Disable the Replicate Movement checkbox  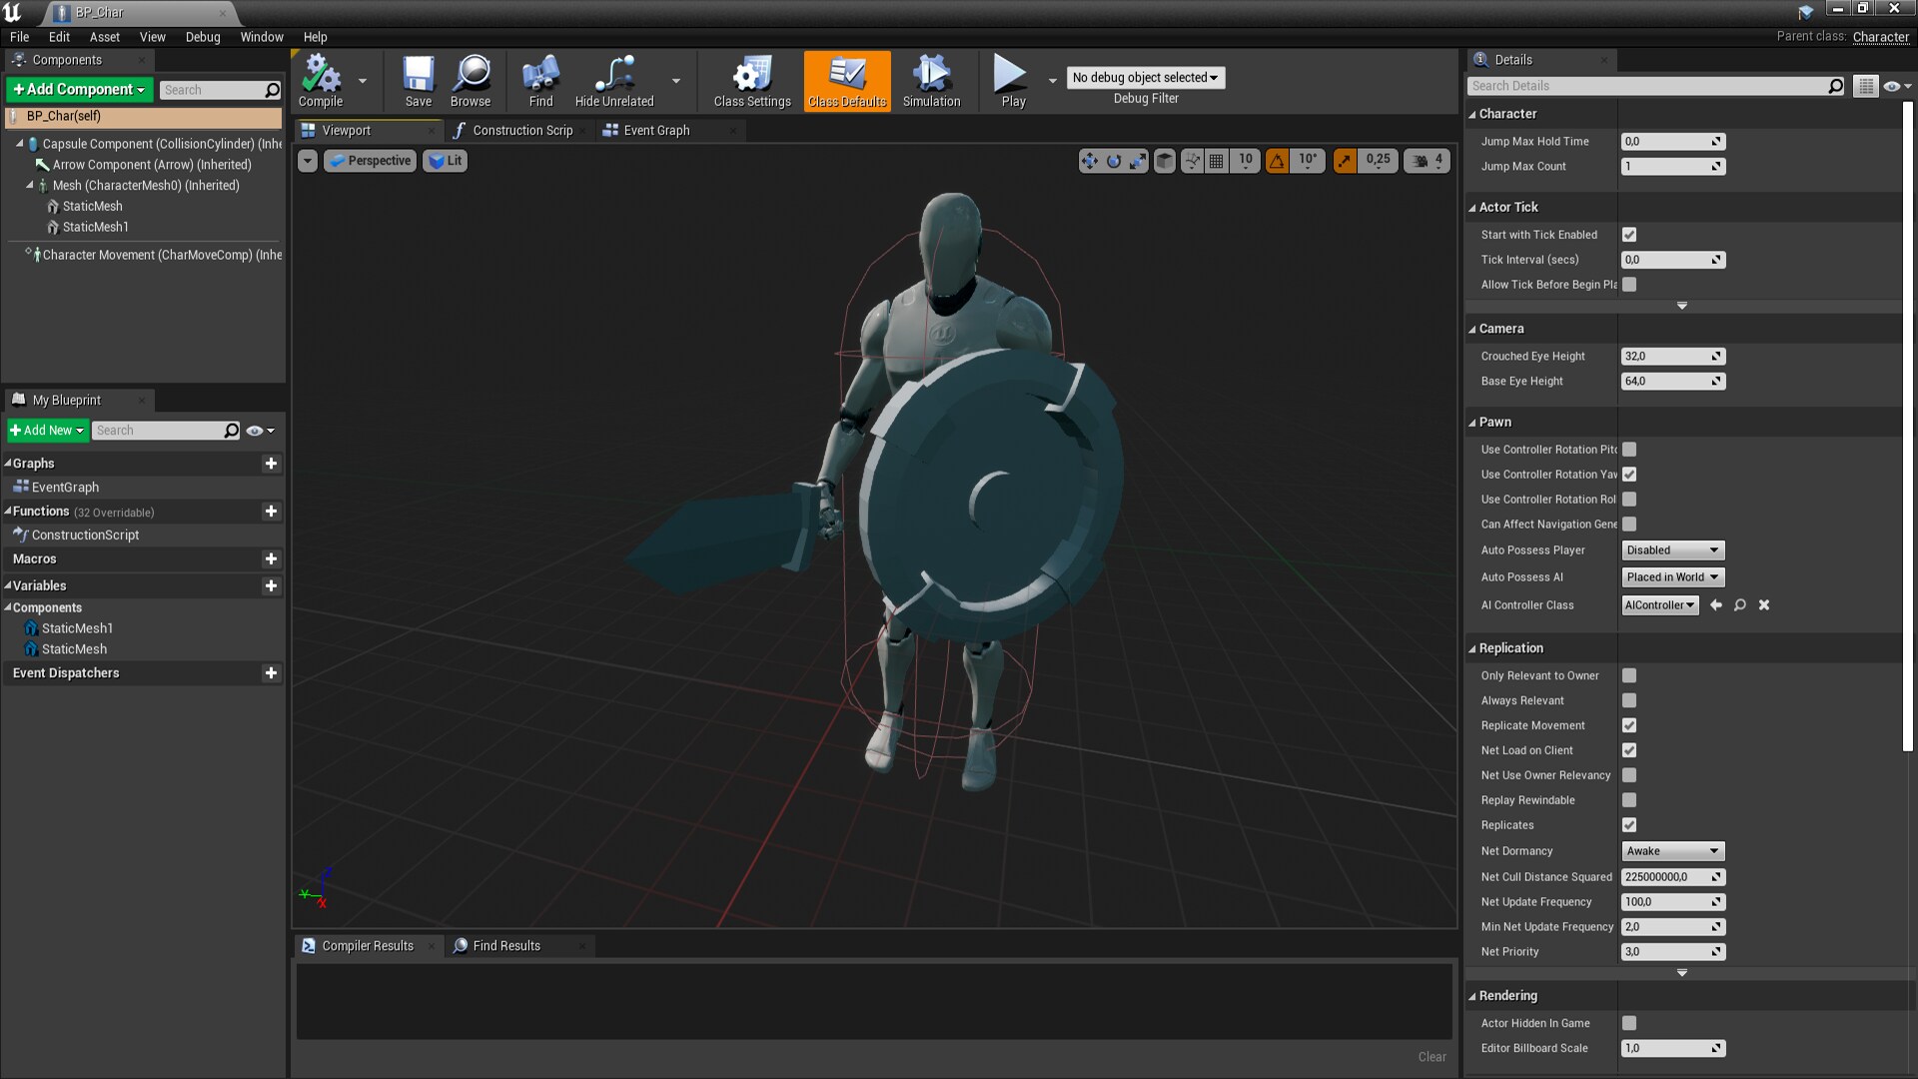tap(1629, 725)
